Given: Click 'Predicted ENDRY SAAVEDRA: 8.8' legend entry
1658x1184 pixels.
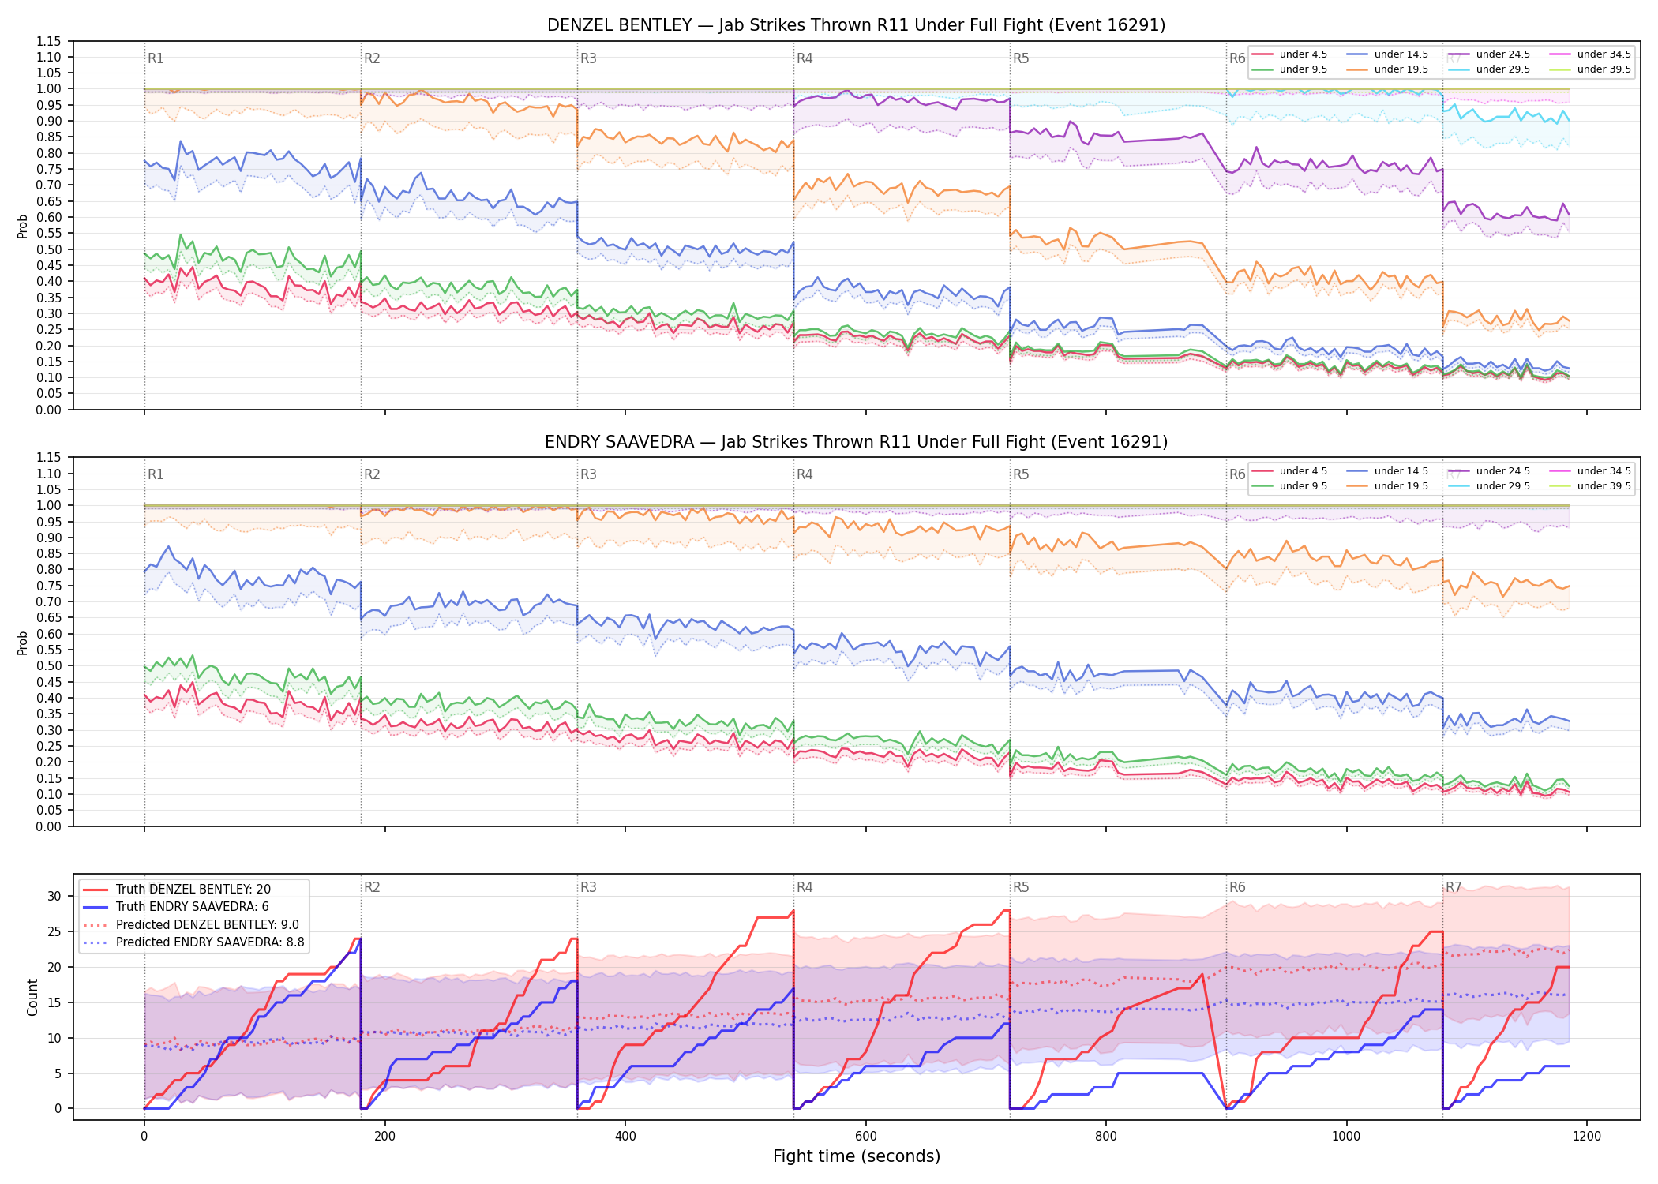Looking at the screenshot, I should click(x=193, y=942).
